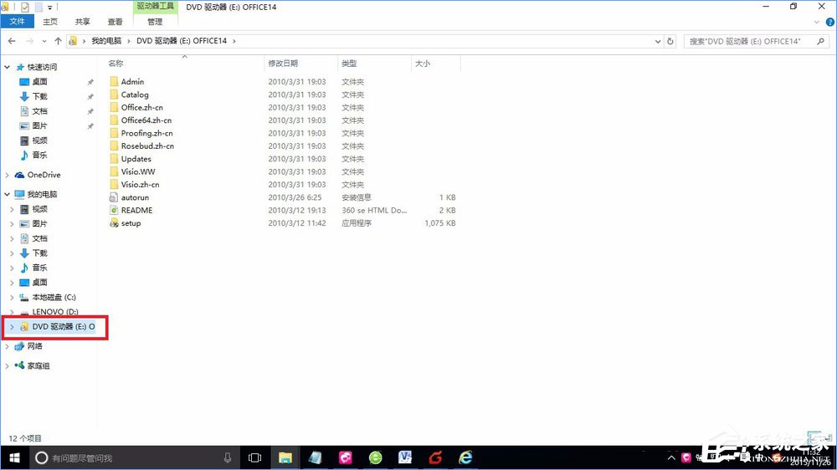
Task: Click the Cortana microphone icon
Action: coord(228,457)
